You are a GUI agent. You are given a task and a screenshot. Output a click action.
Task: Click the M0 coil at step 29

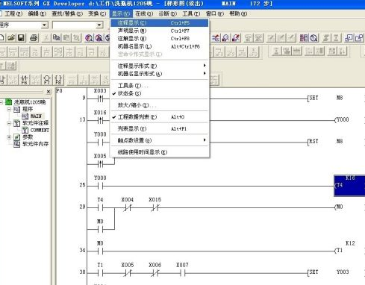tap(339, 207)
